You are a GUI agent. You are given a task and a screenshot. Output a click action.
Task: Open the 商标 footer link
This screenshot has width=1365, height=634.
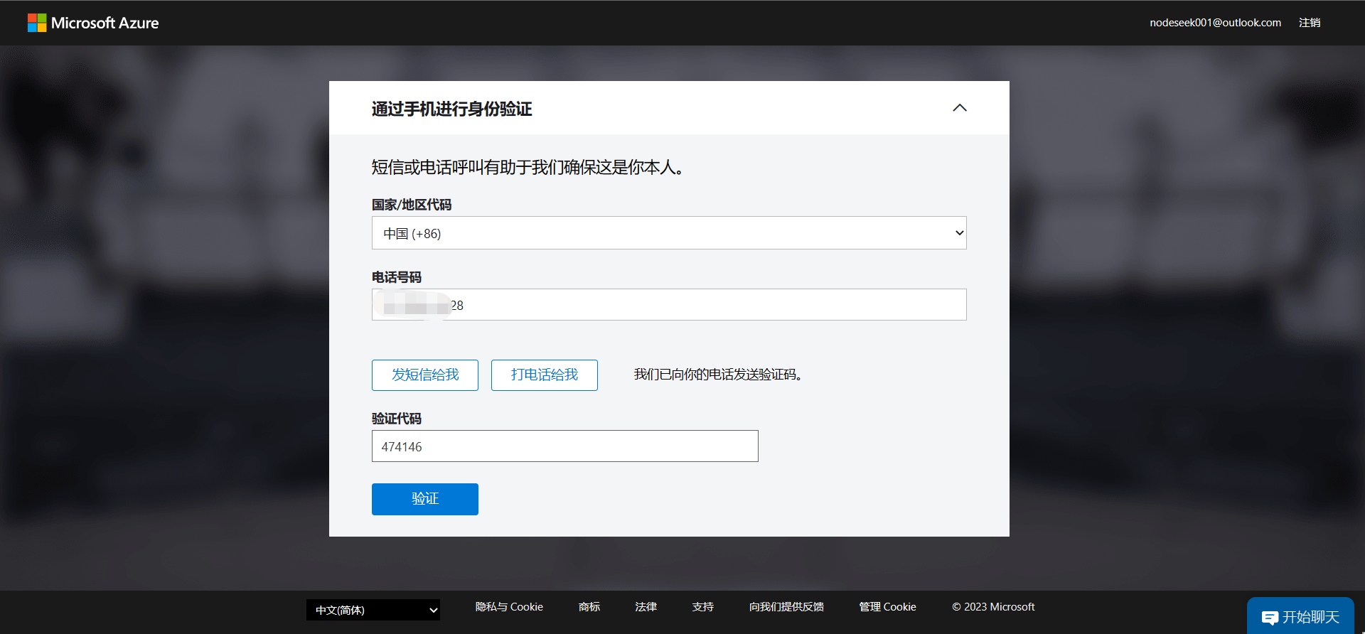tap(589, 607)
